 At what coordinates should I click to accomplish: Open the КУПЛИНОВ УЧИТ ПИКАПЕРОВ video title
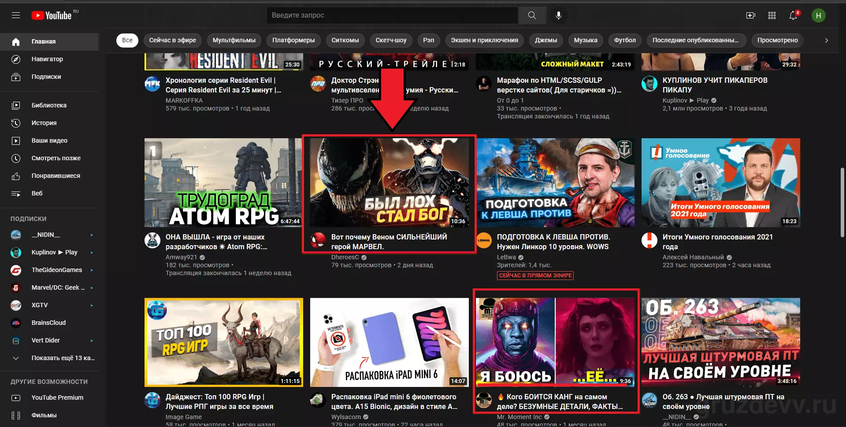pos(715,85)
